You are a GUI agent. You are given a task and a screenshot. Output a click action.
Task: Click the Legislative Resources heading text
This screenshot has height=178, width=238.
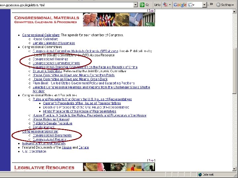pos(44,168)
